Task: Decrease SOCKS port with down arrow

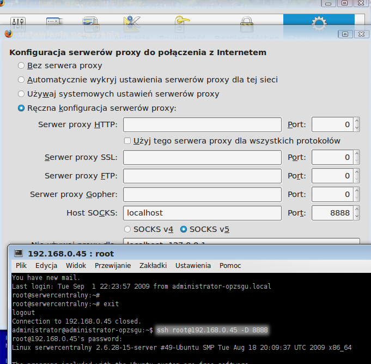Action: coord(357,216)
